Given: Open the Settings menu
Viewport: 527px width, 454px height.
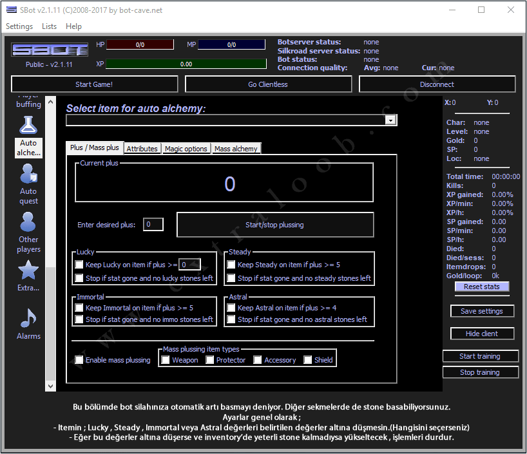Looking at the screenshot, I should click(19, 26).
